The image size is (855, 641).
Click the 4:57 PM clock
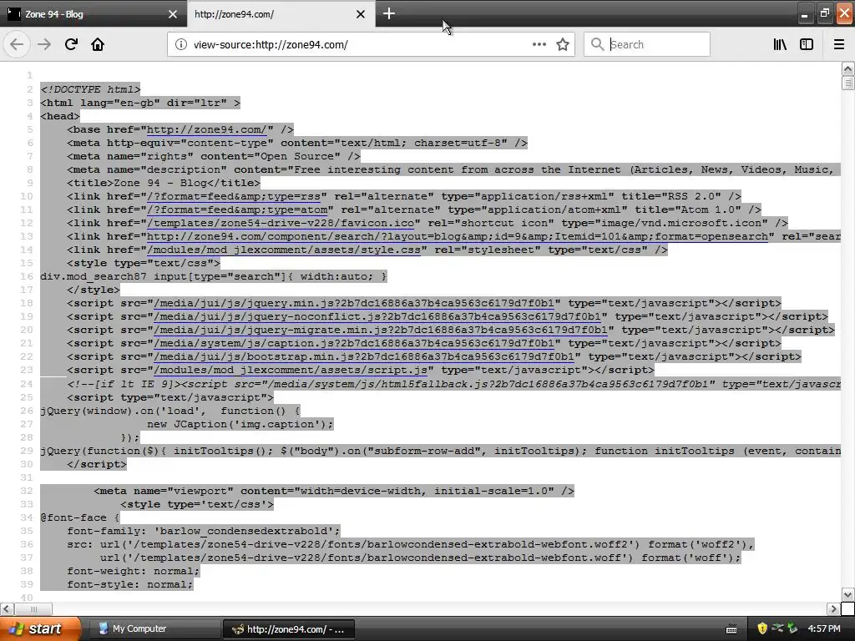coord(824,628)
